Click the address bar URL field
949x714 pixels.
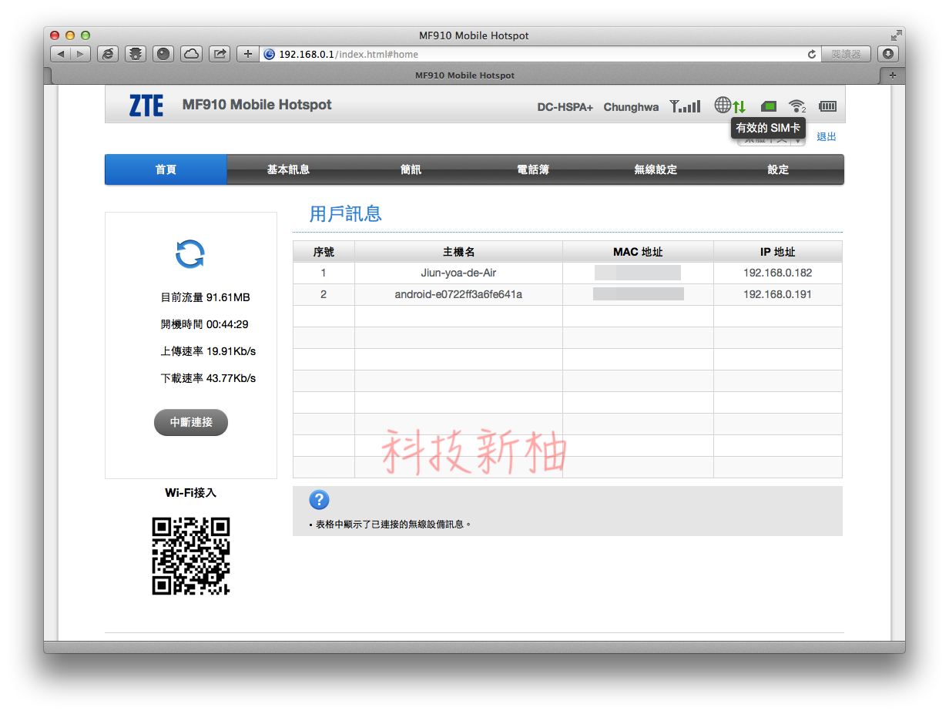[539, 55]
